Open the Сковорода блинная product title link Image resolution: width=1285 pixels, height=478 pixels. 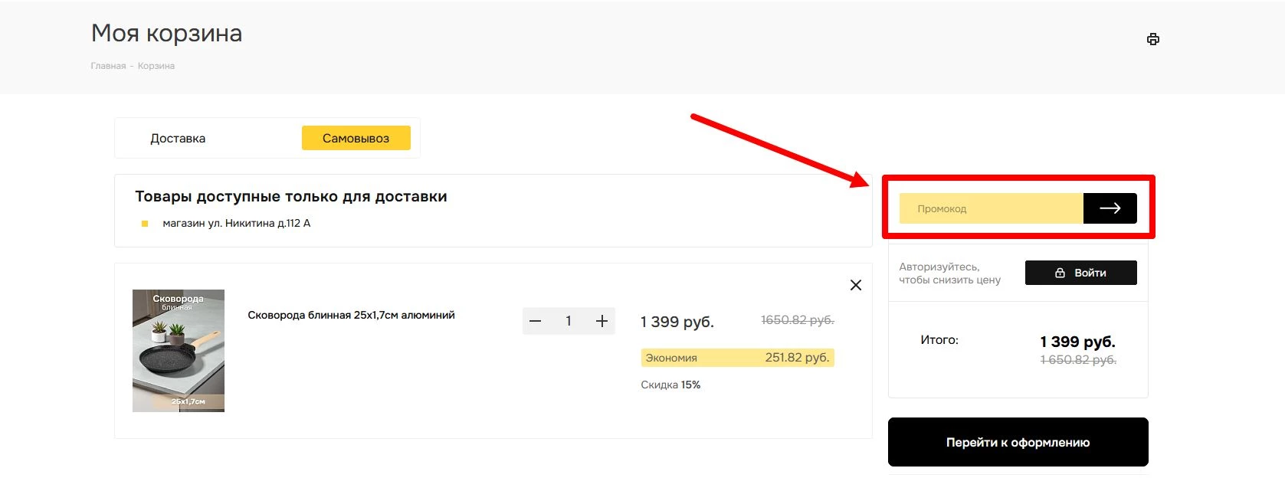[x=351, y=315]
